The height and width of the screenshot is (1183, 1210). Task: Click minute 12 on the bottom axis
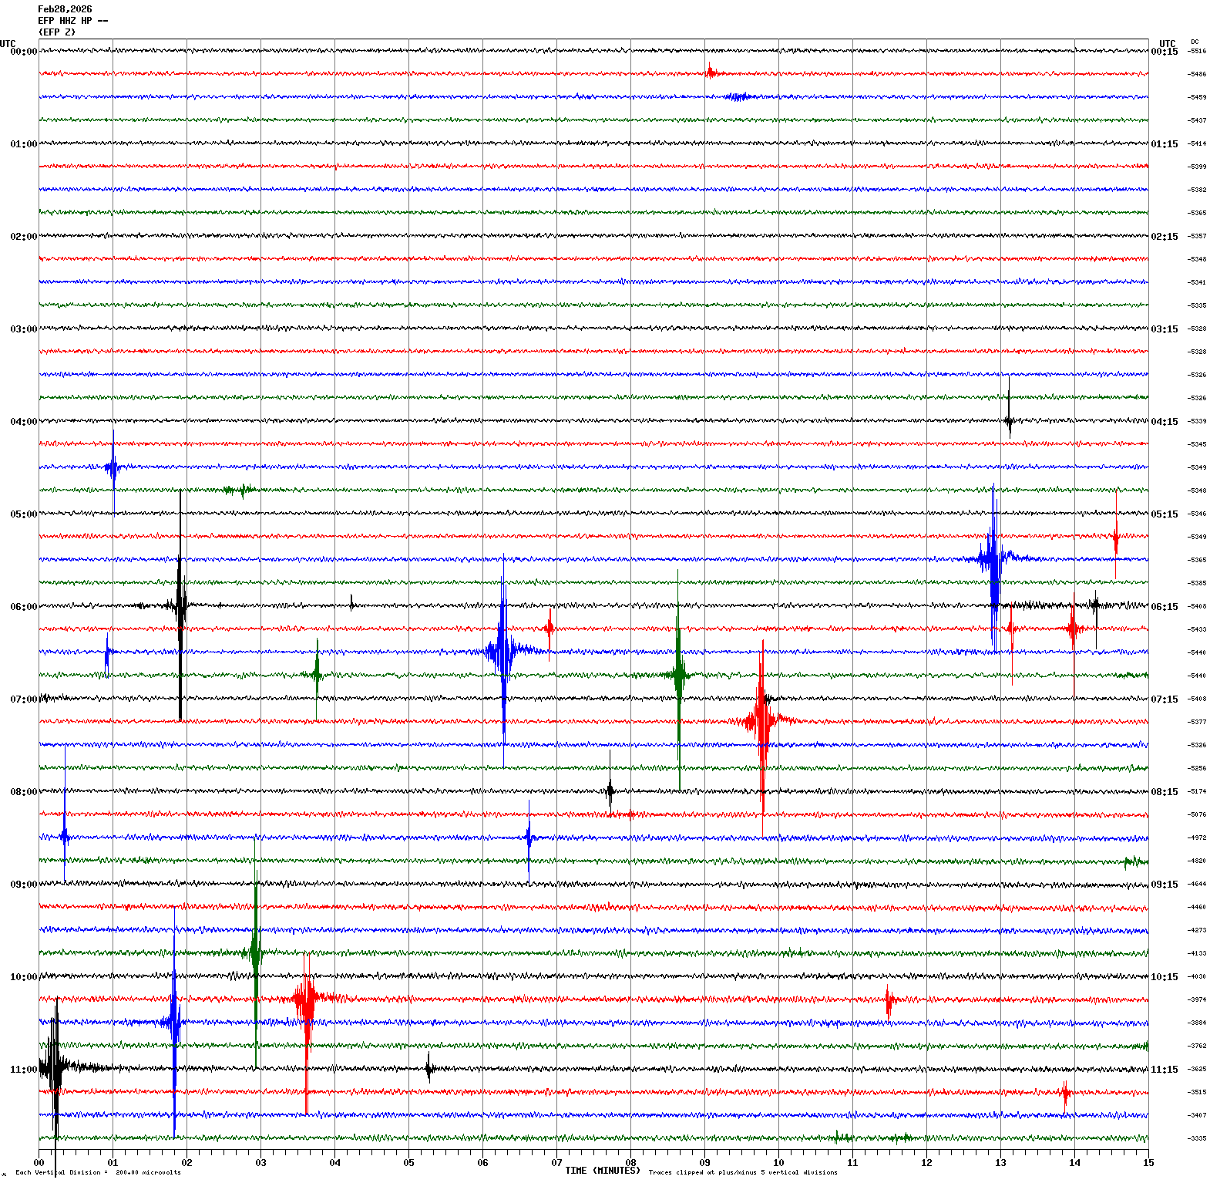coord(926,1163)
